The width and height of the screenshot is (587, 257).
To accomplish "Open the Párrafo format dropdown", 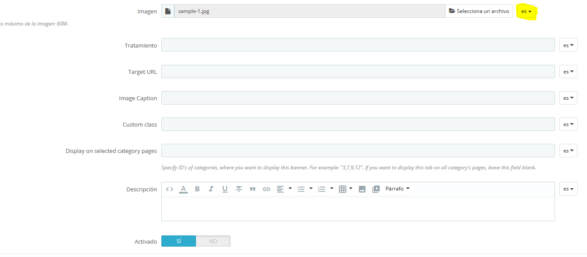I will click(397, 189).
